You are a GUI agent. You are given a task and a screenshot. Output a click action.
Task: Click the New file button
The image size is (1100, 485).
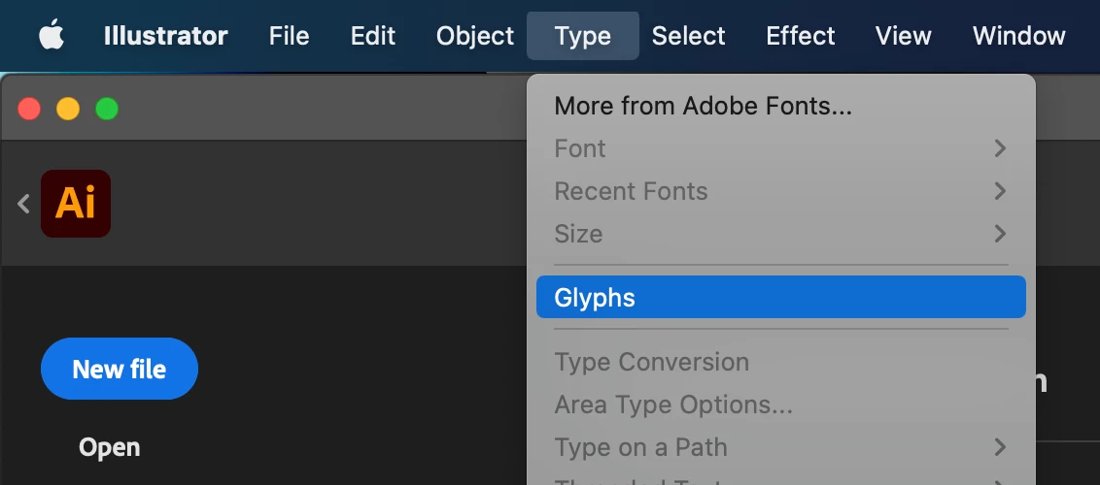click(x=120, y=369)
